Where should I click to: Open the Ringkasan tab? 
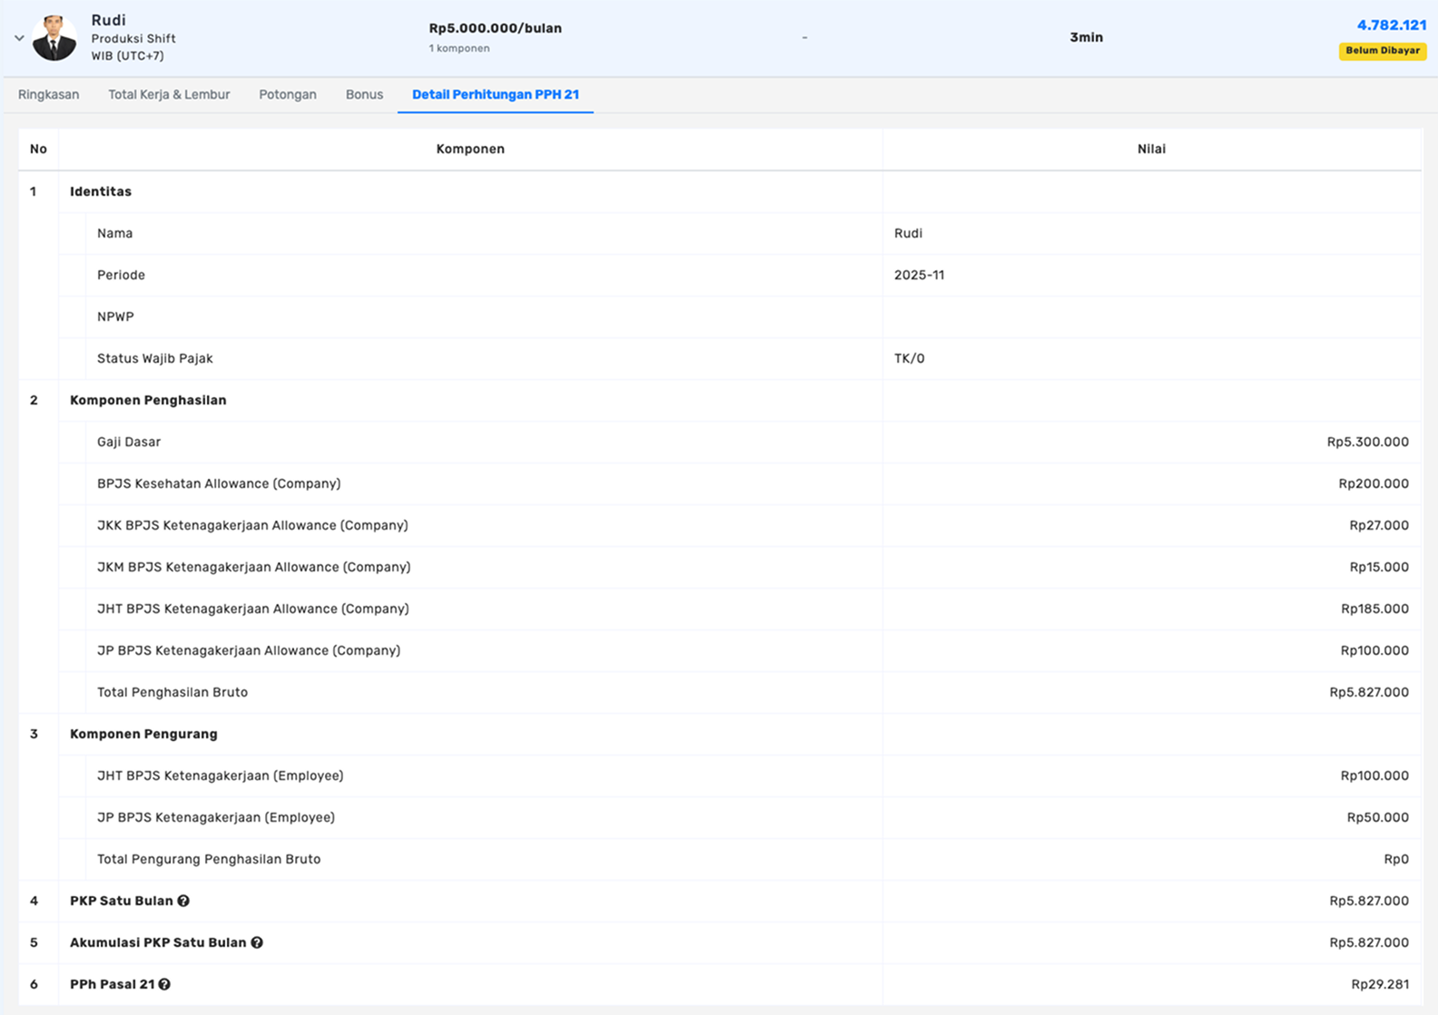pos(49,94)
